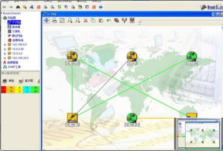The width and height of the screenshot is (223, 151).
Task: Click the blue help question mark icon
Action: (x=101, y=7)
